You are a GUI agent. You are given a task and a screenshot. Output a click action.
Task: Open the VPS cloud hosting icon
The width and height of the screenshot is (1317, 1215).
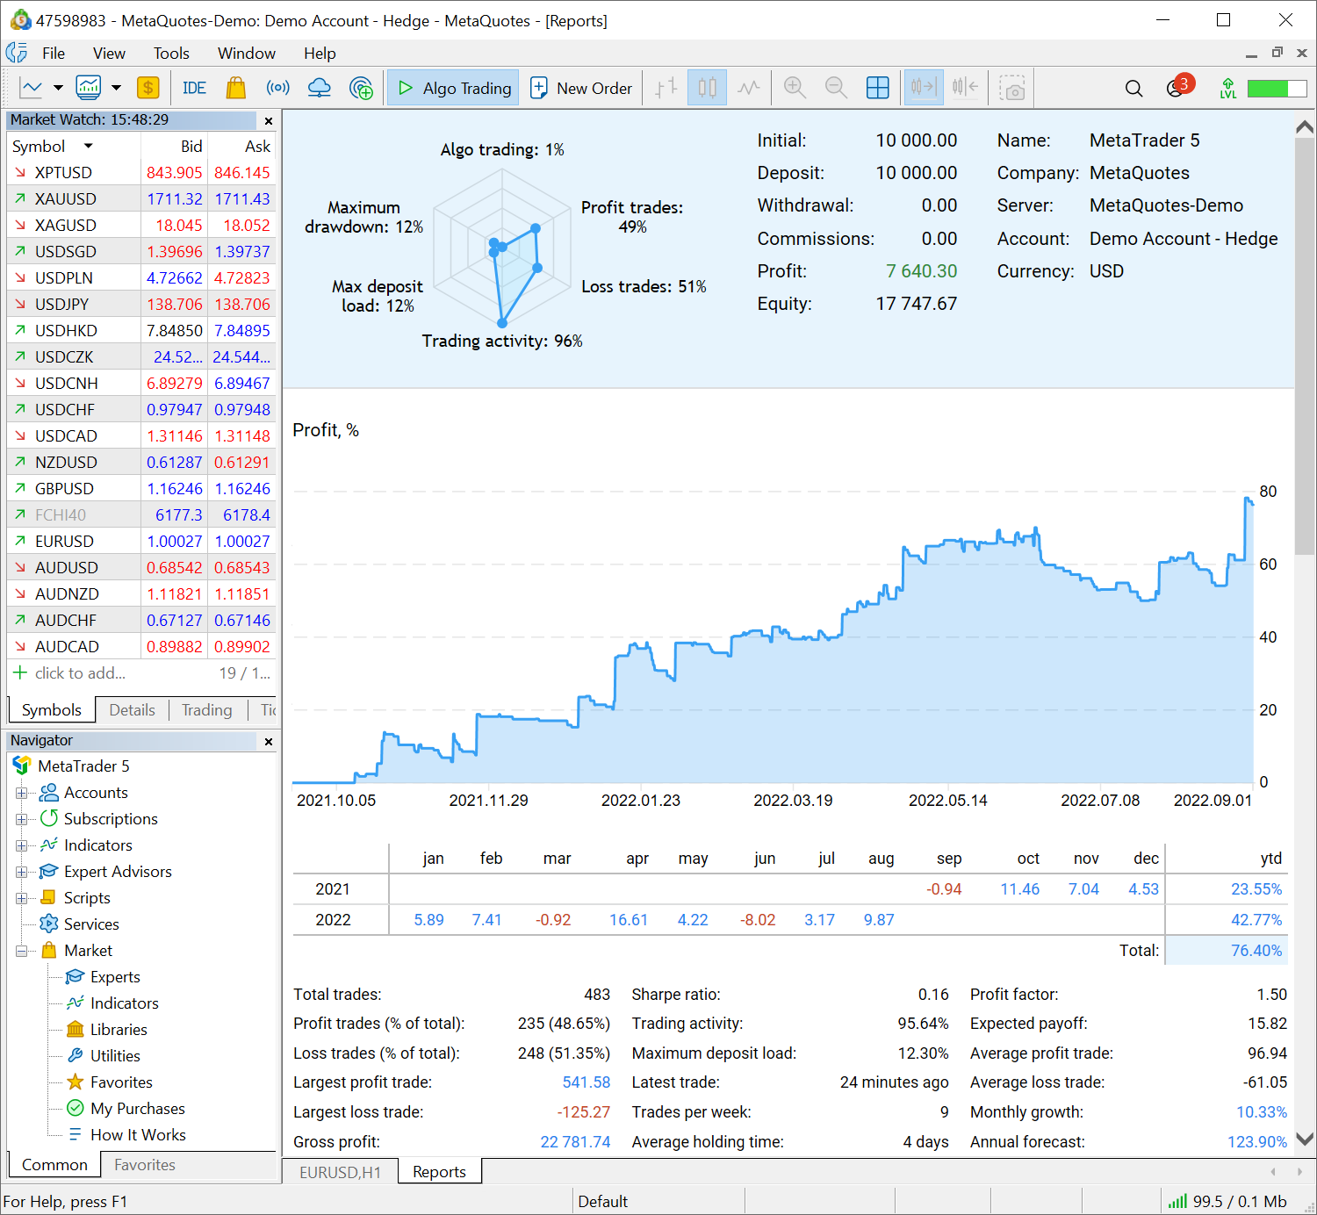[320, 88]
